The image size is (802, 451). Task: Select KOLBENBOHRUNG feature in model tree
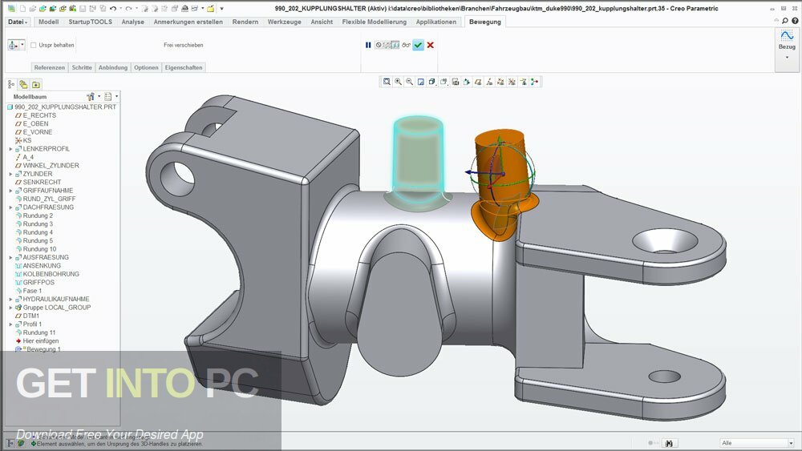tap(51, 274)
